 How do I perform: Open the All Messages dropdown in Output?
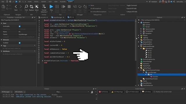point(7,92)
